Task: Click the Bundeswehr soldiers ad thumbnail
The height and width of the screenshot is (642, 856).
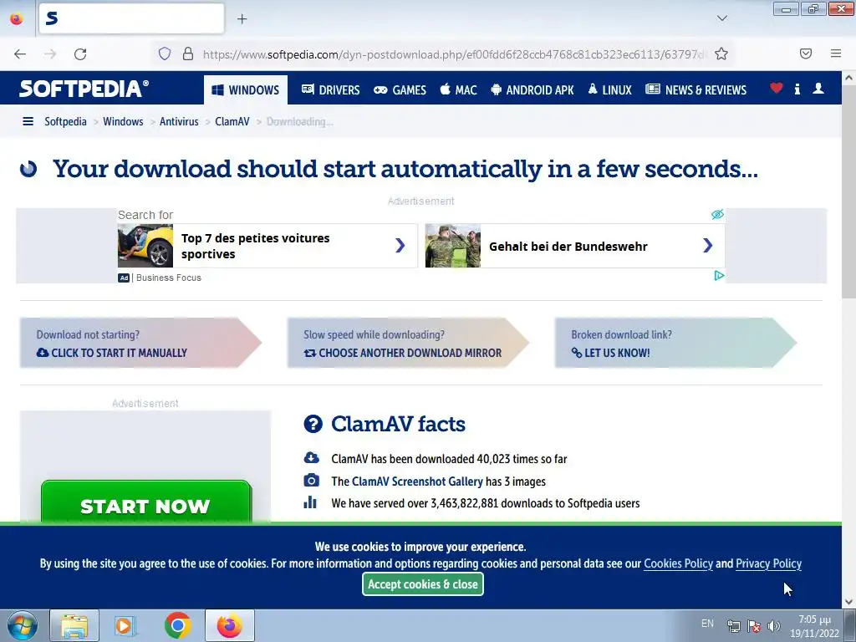Action: pyautogui.click(x=453, y=246)
